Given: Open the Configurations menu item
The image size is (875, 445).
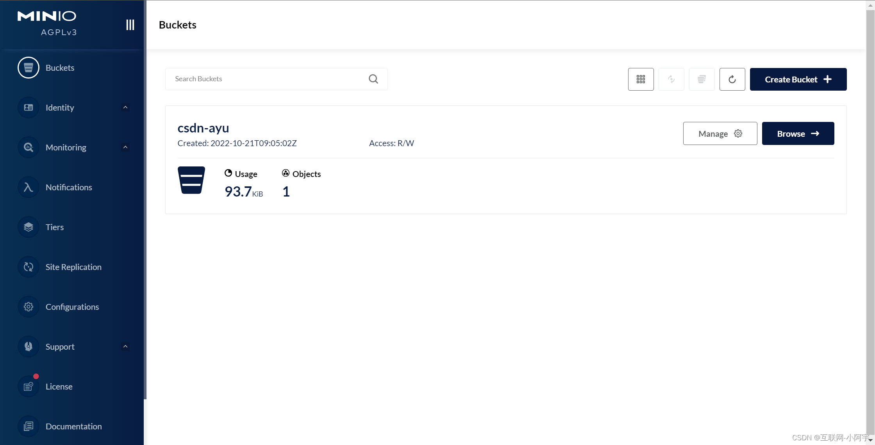Looking at the screenshot, I should tap(72, 307).
